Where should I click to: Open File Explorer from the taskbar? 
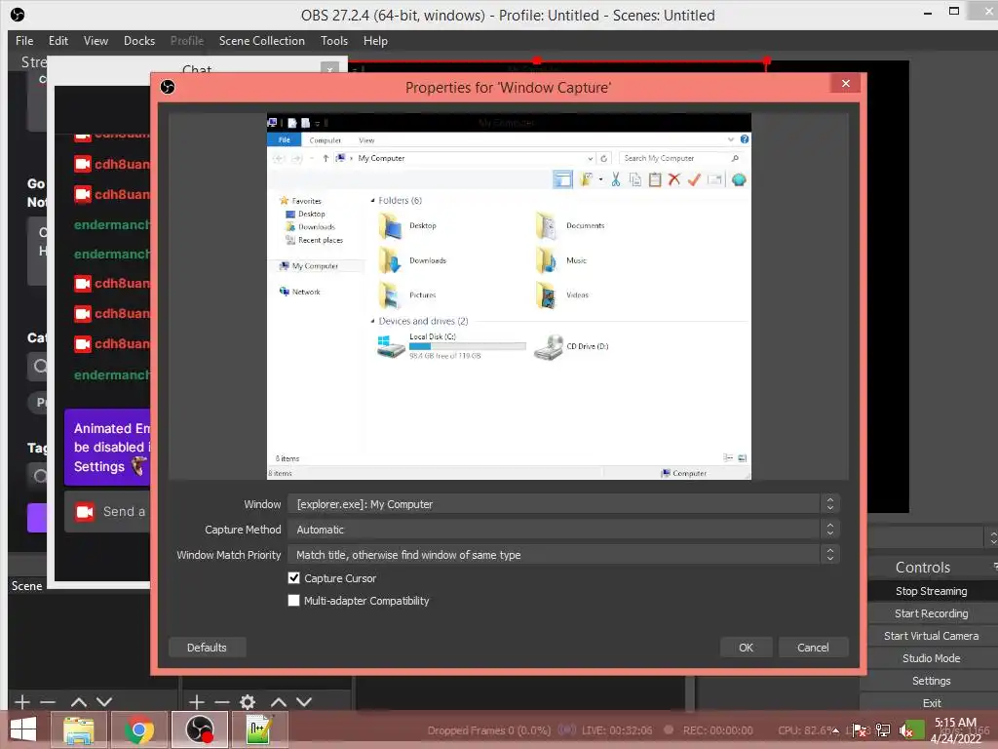78,729
